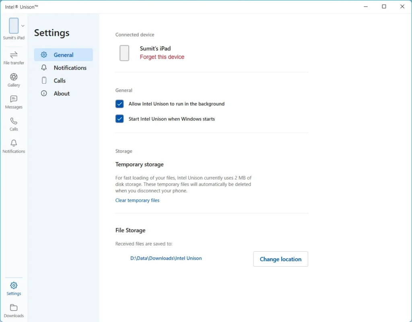Minimize the Intel Unison window
412x322 pixels.
pos(365,6)
